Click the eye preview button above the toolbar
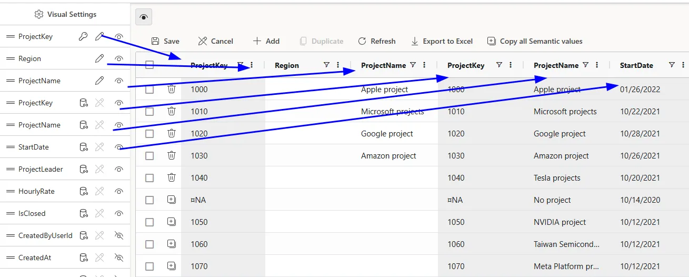The image size is (689, 277). 144,17
